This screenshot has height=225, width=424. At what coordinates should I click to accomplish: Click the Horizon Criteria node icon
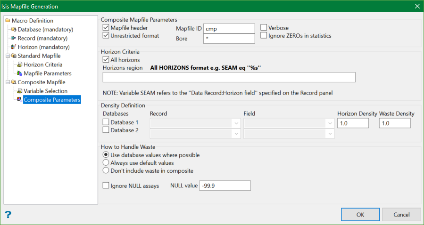click(x=20, y=64)
